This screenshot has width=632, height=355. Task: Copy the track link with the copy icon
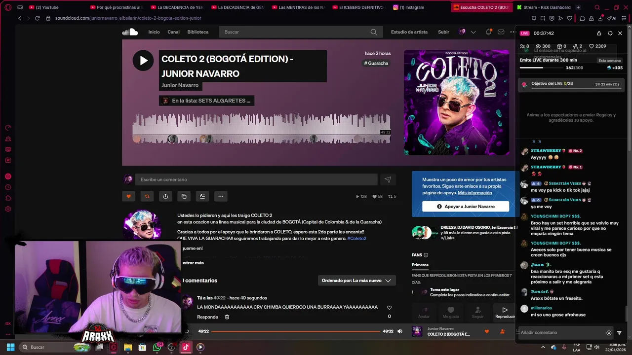pyautogui.click(x=184, y=196)
